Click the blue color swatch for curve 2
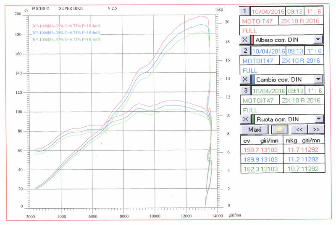336x225 pixels. click(252, 79)
